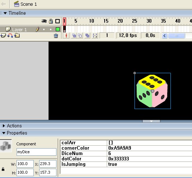Toggle Layer 1 green outline square
Image resolution: width=192 pixels, height=178 pixels.
click(x=58, y=29)
